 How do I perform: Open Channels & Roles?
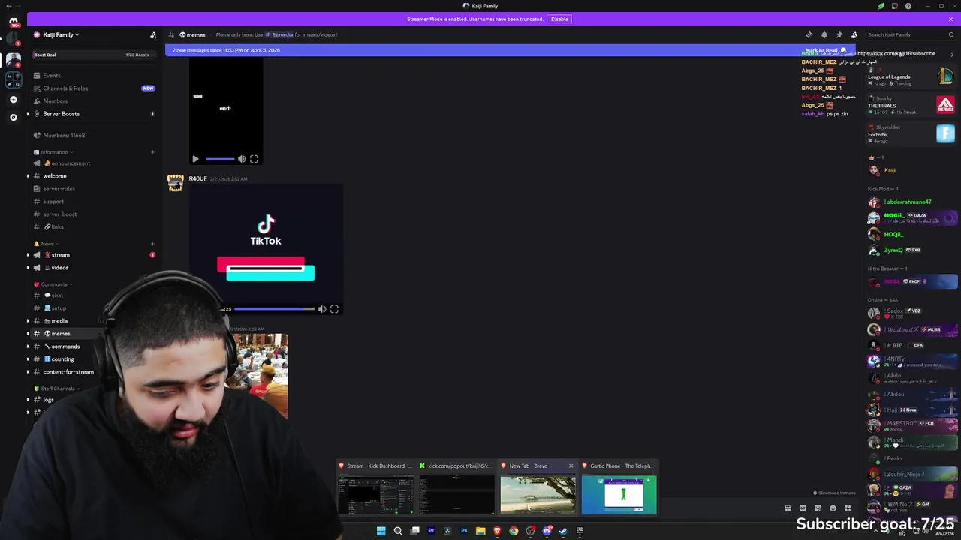point(93,88)
